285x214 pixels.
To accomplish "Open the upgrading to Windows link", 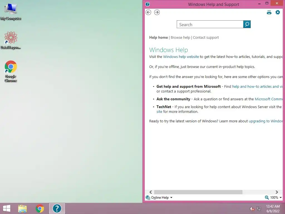I will point(266,121).
